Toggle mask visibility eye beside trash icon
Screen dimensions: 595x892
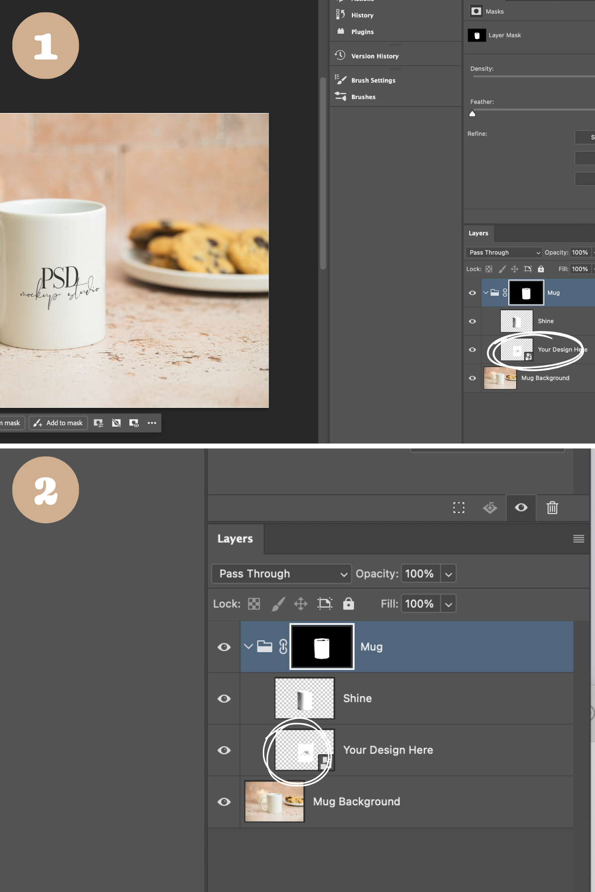pyautogui.click(x=521, y=507)
